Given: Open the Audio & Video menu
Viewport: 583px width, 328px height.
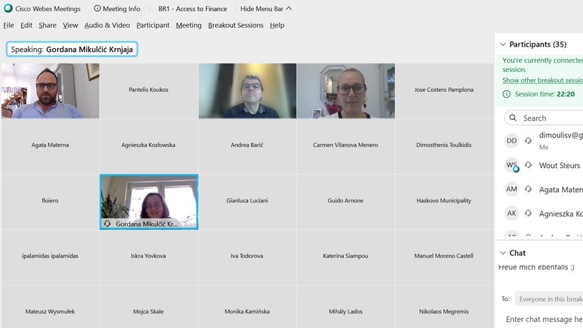Looking at the screenshot, I should click(x=107, y=25).
